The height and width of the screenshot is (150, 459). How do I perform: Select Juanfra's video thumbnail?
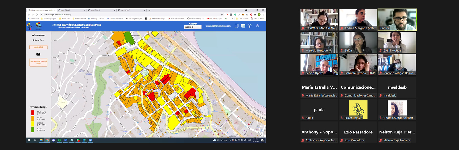coord(397,20)
